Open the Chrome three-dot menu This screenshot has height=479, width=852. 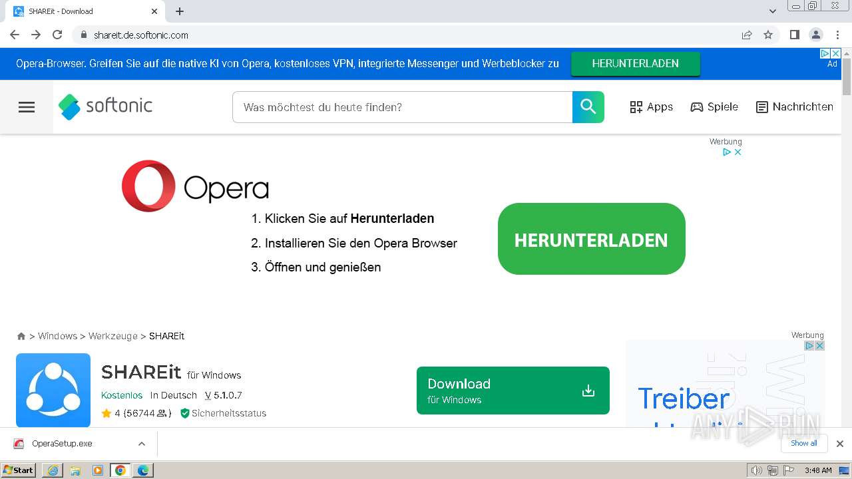coord(837,35)
